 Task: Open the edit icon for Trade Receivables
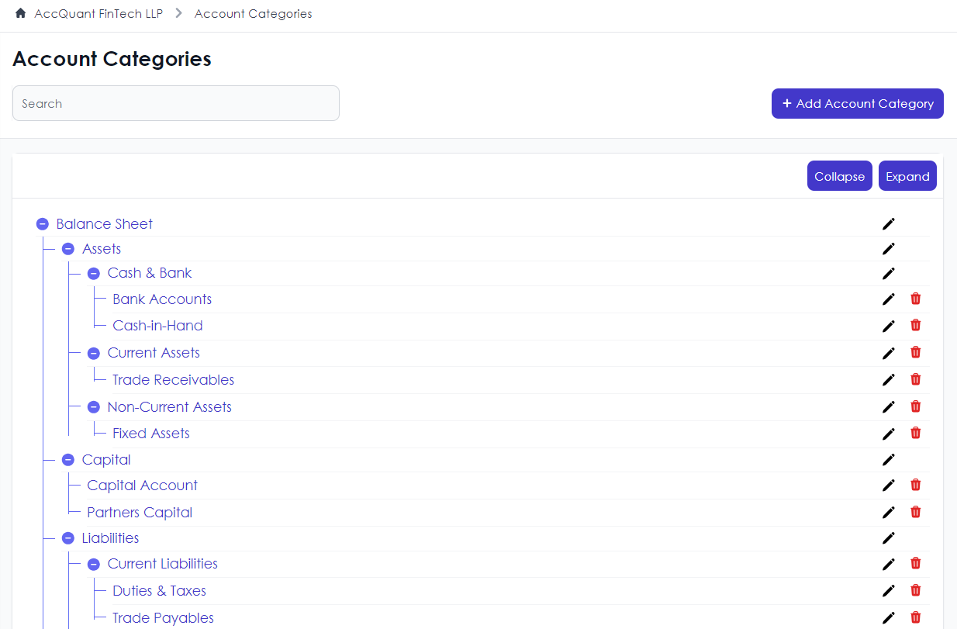(888, 379)
